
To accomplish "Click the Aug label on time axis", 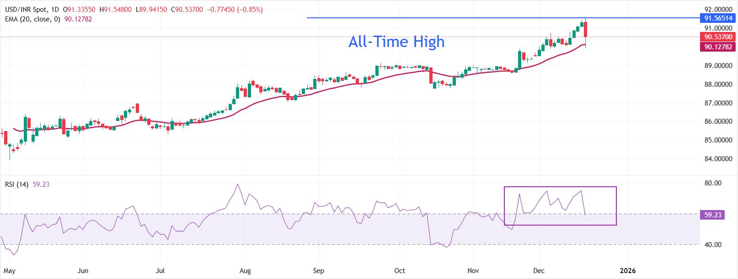I will [245, 271].
